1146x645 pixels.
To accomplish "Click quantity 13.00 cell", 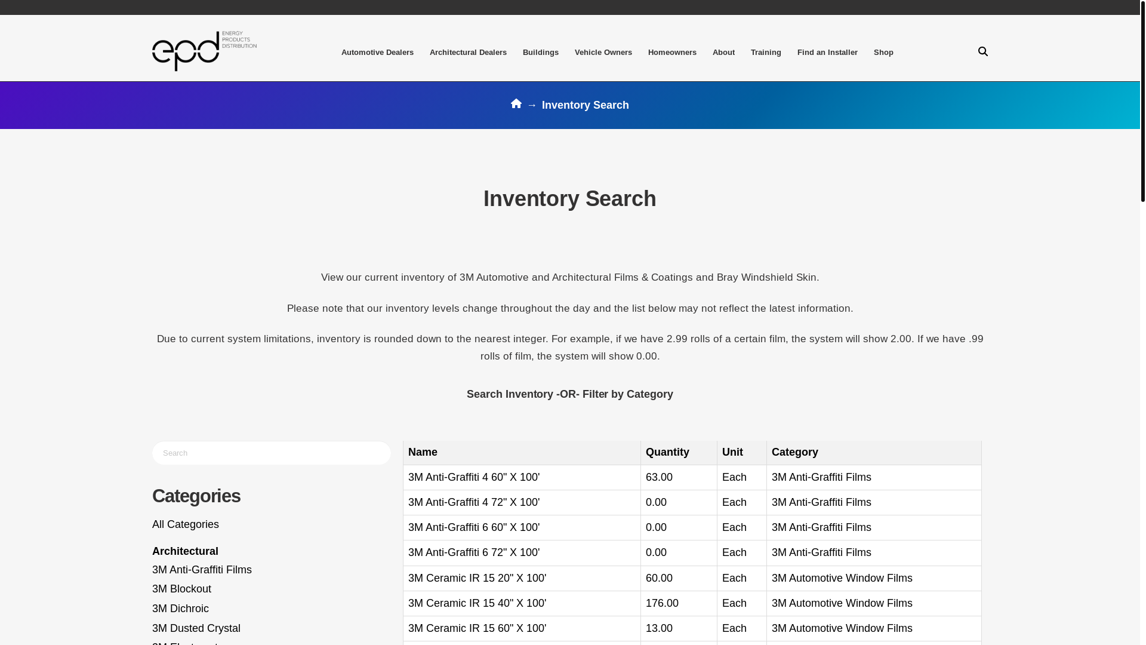I will tap(679, 628).
